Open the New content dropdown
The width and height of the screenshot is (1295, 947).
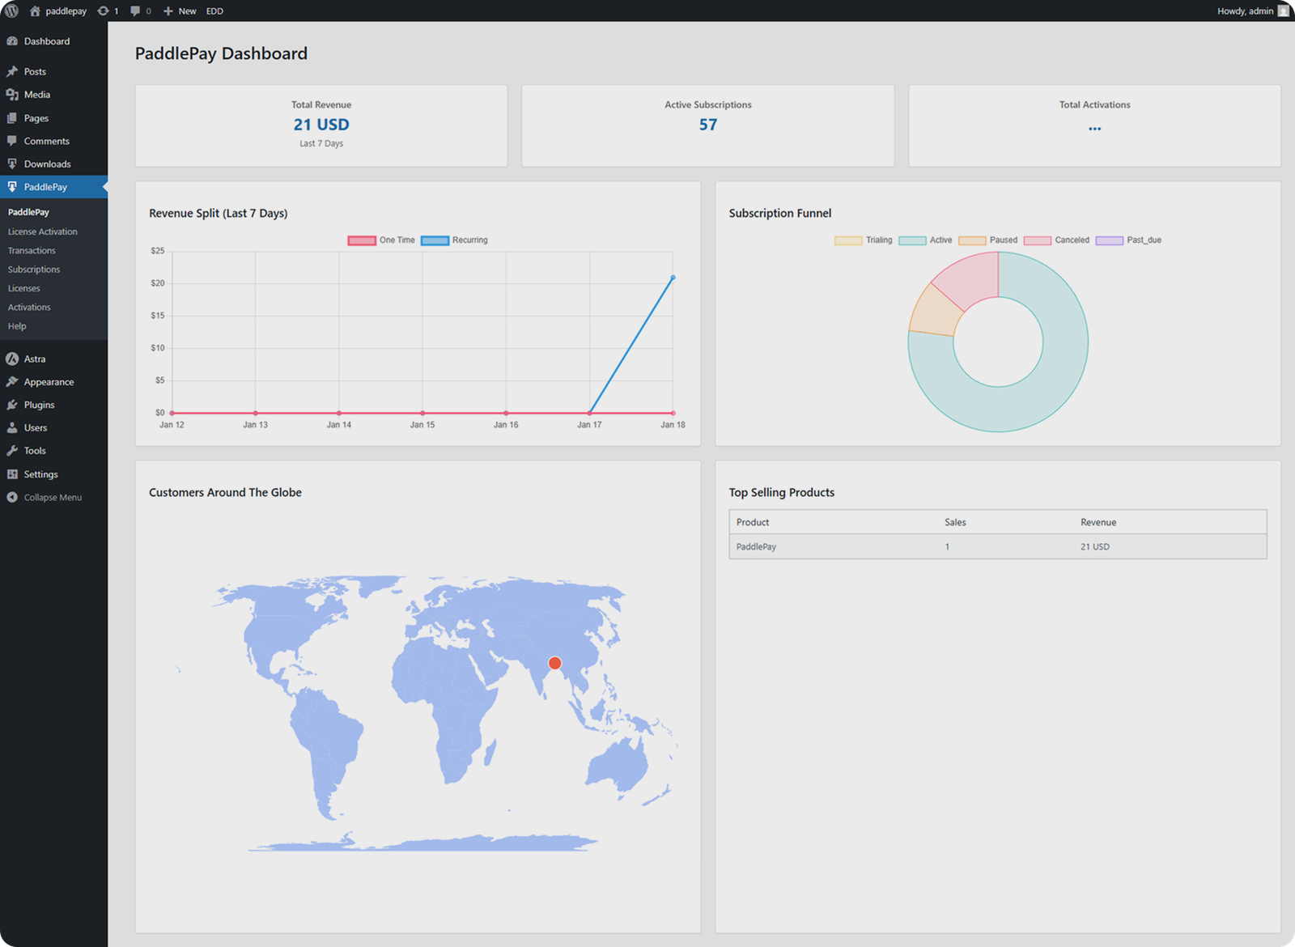tap(180, 11)
